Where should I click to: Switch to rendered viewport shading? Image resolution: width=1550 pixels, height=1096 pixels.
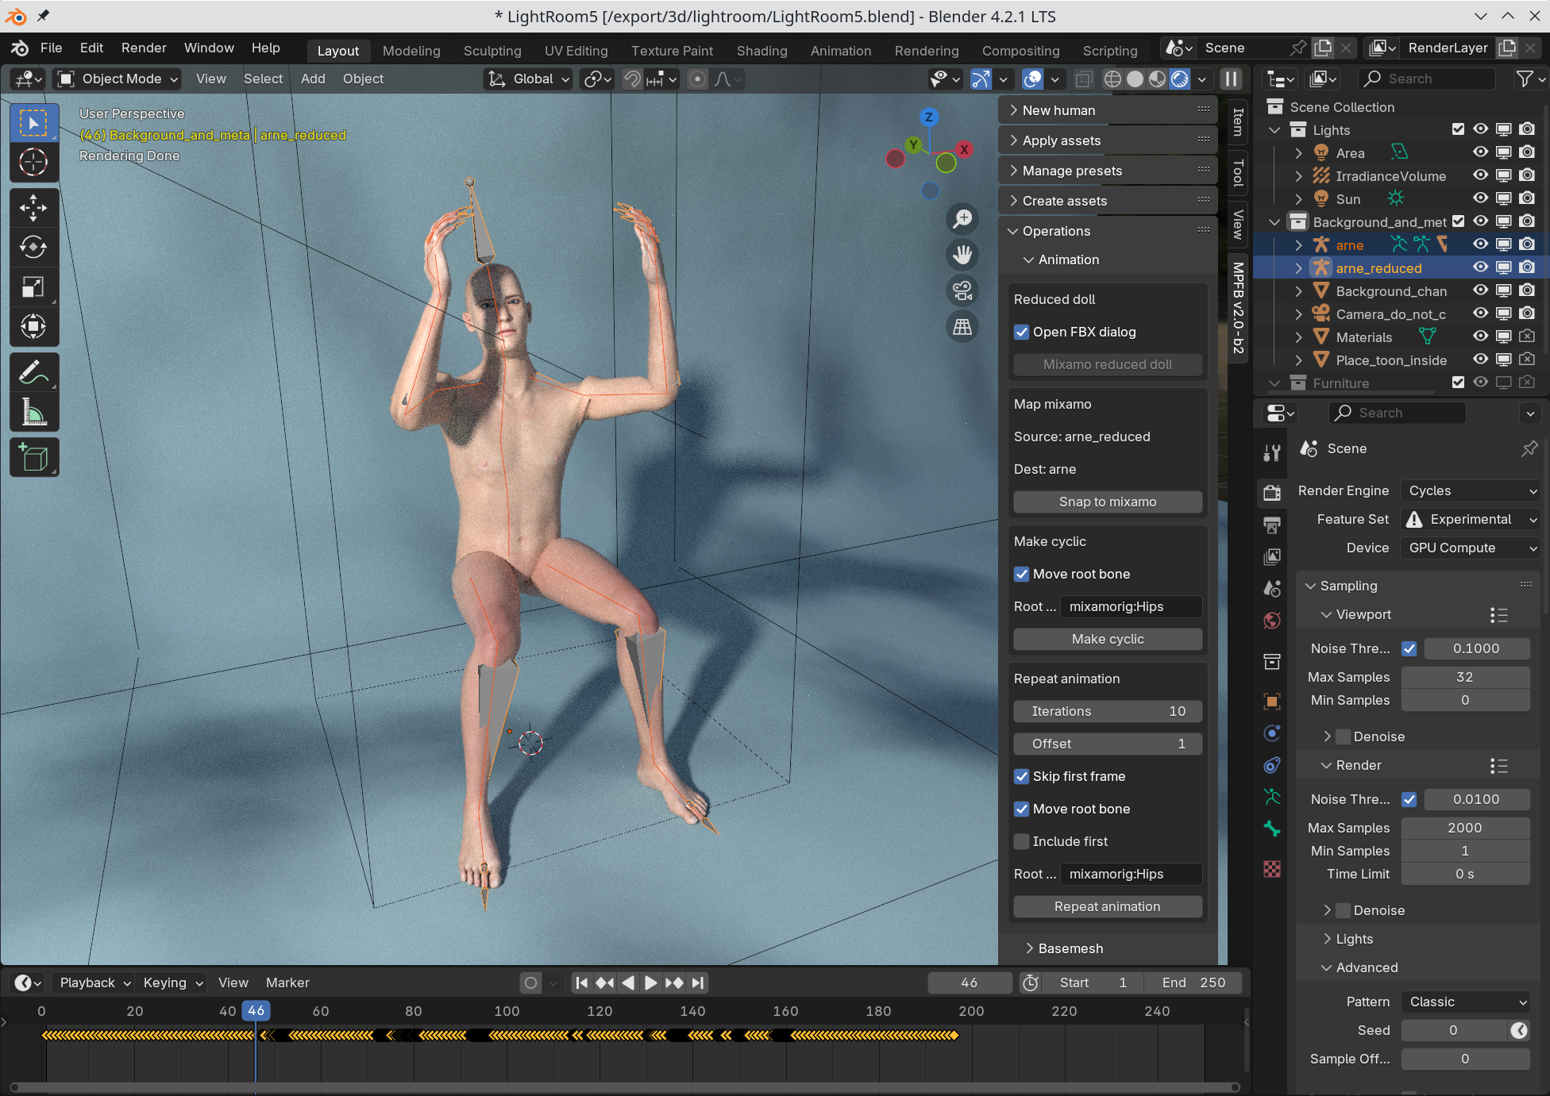[1180, 79]
